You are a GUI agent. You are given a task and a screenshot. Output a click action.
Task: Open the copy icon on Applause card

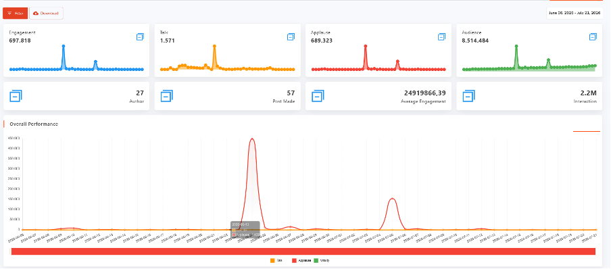tap(441, 36)
